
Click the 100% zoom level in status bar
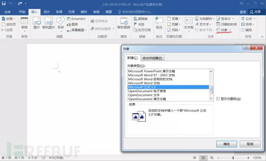click(257, 158)
